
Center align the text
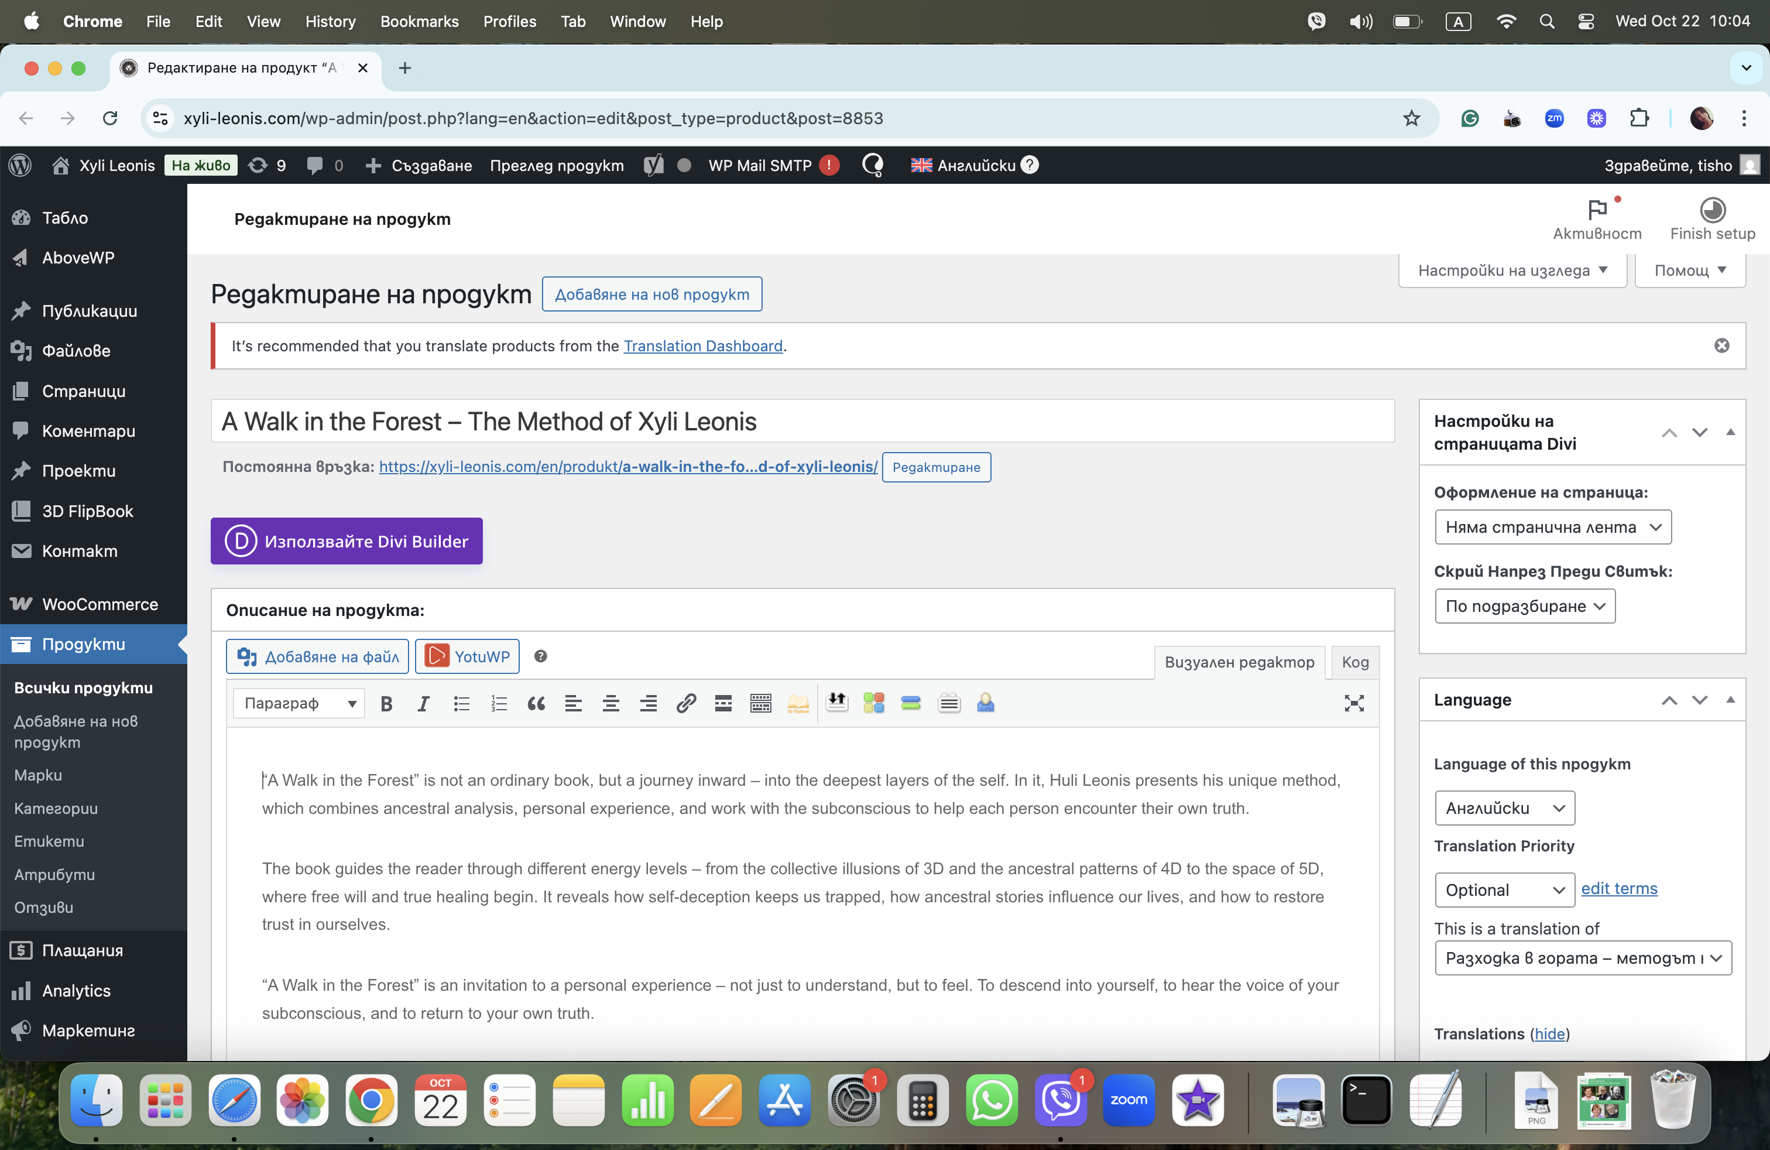point(610,704)
